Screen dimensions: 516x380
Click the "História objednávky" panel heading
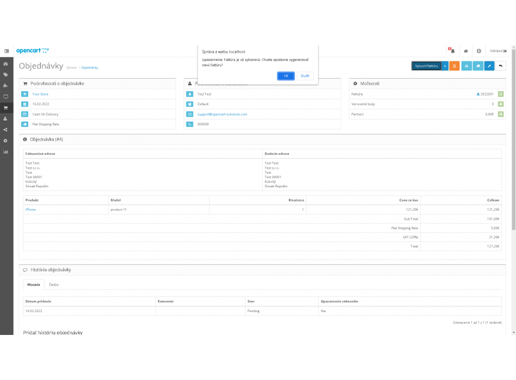pyautogui.click(x=51, y=270)
